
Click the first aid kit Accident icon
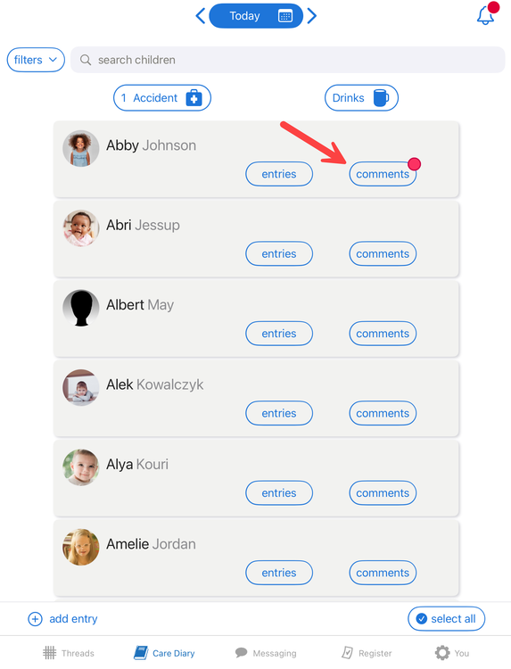click(194, 98)
